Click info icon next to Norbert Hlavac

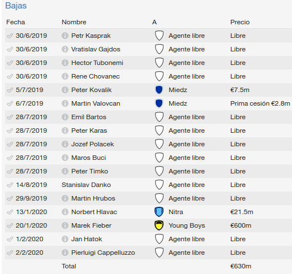click(65, 212)
